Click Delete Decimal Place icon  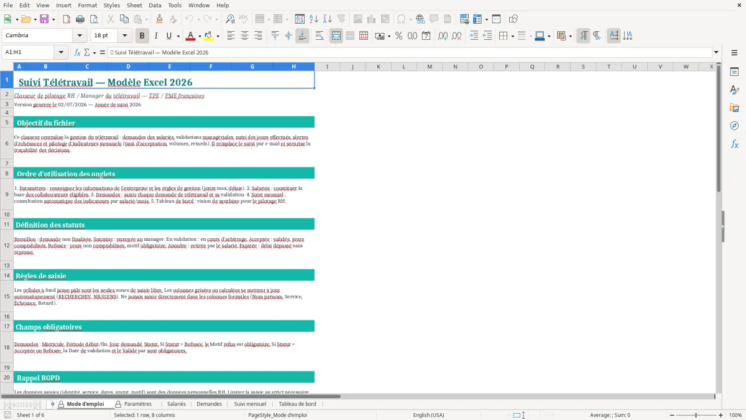pyautogui.click(x=456, y=36)
